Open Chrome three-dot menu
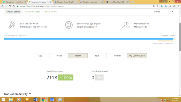This screenshot has width=181, height=102. 178,6
